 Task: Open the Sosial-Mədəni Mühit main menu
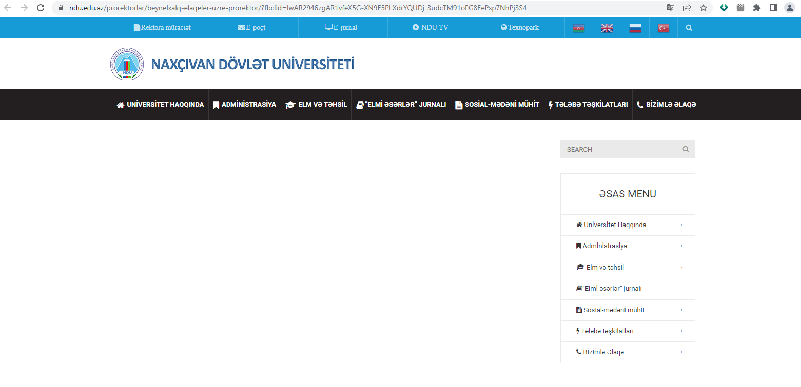pos(497,105)
